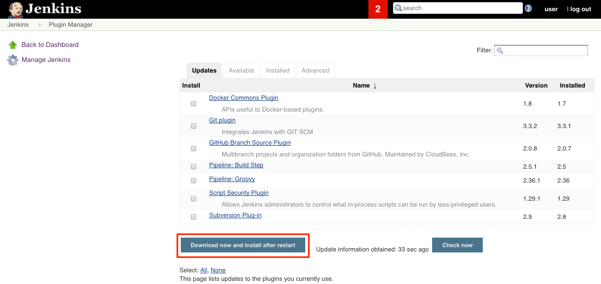Click version 1.29.1 cell
Image resolution: width=601 pixels, height=284 pixels.
pos(531,199)
